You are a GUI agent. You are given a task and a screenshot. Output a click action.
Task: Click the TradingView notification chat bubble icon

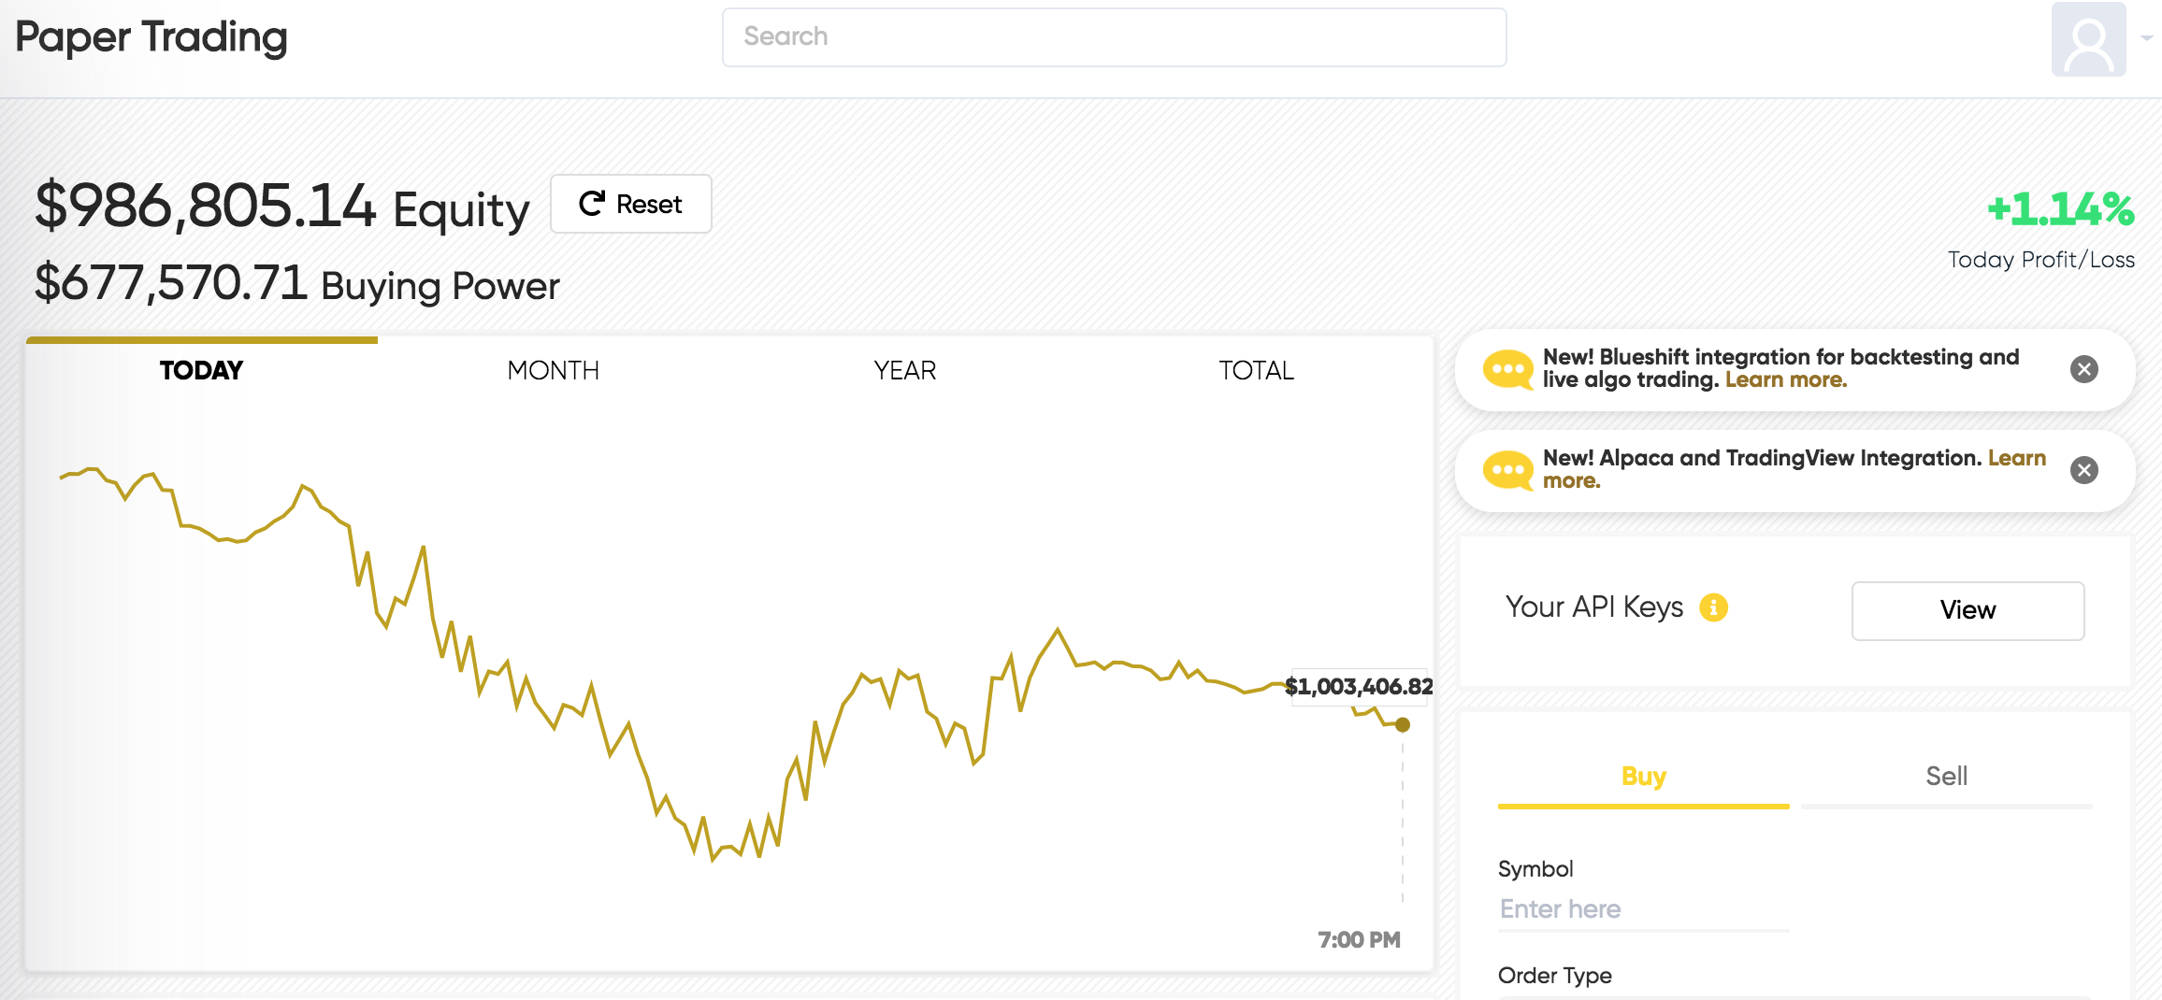tap(1507, 470)
